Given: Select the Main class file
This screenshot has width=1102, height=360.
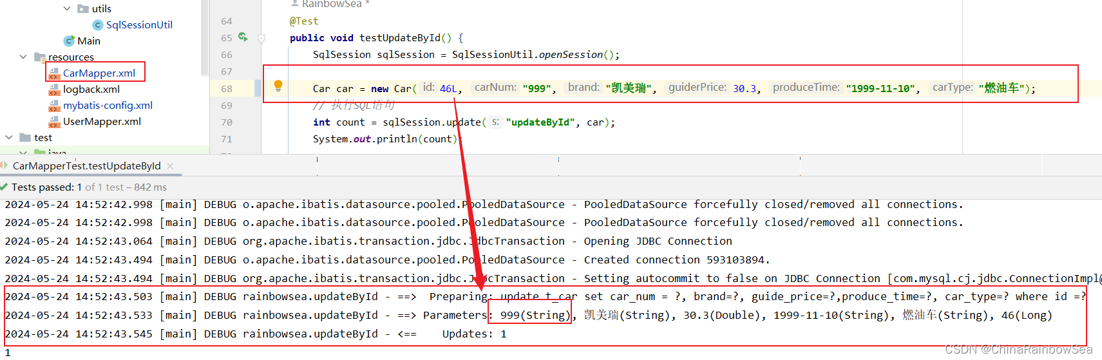Looking at the screenshot, I should (89, 41).
